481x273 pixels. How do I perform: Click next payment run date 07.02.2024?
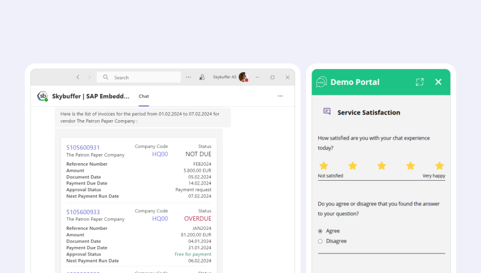coord(200,196)
